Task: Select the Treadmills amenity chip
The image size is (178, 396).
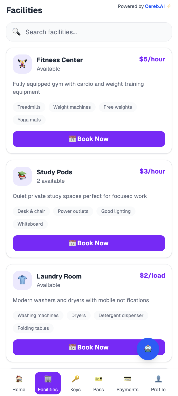Action: (29, 107)
